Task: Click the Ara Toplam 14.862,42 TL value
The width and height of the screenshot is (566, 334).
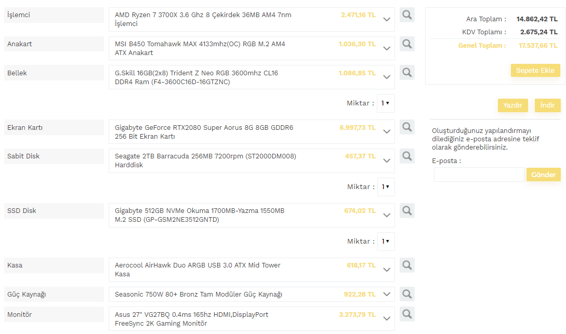Action: point(537,19)
